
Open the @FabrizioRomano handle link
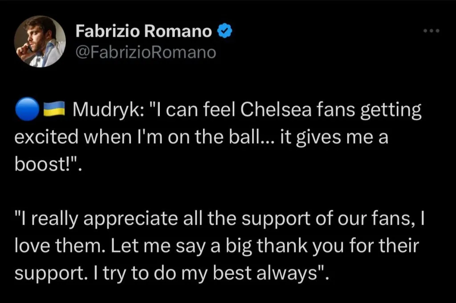pyautogui.click(x=146, y=53)
